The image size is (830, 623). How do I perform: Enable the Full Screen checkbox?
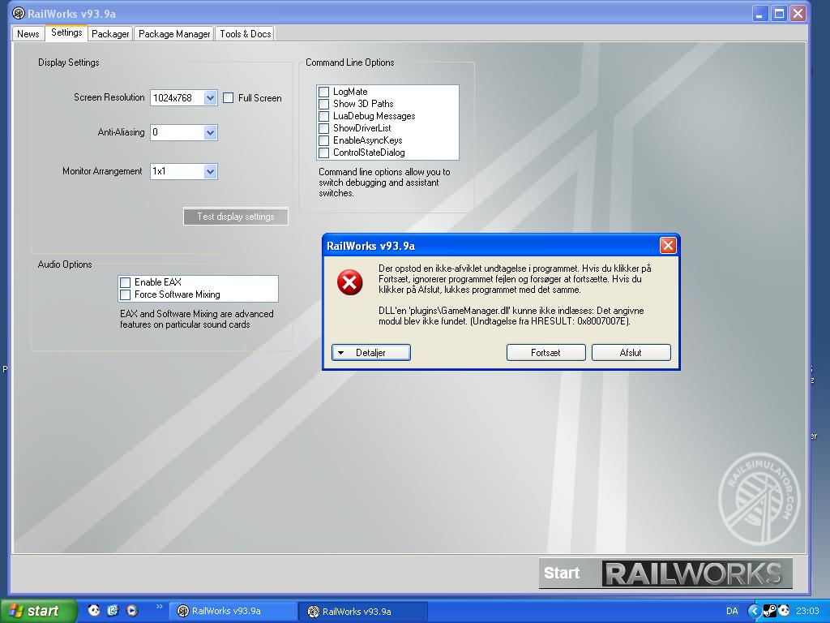tap(228, 98)
